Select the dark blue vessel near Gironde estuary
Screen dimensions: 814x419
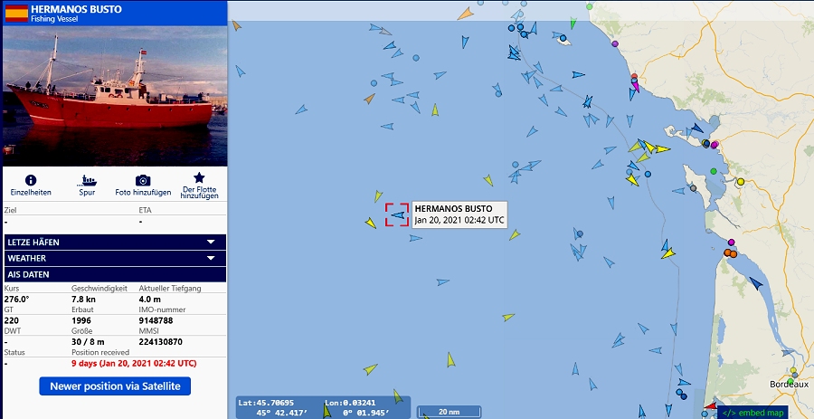pos(756,283)
